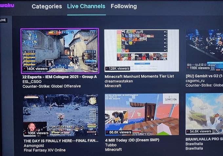Open Tubbo's Dream SMP stream thumbnail
This screenshot has height=156, width=223.
142,114
